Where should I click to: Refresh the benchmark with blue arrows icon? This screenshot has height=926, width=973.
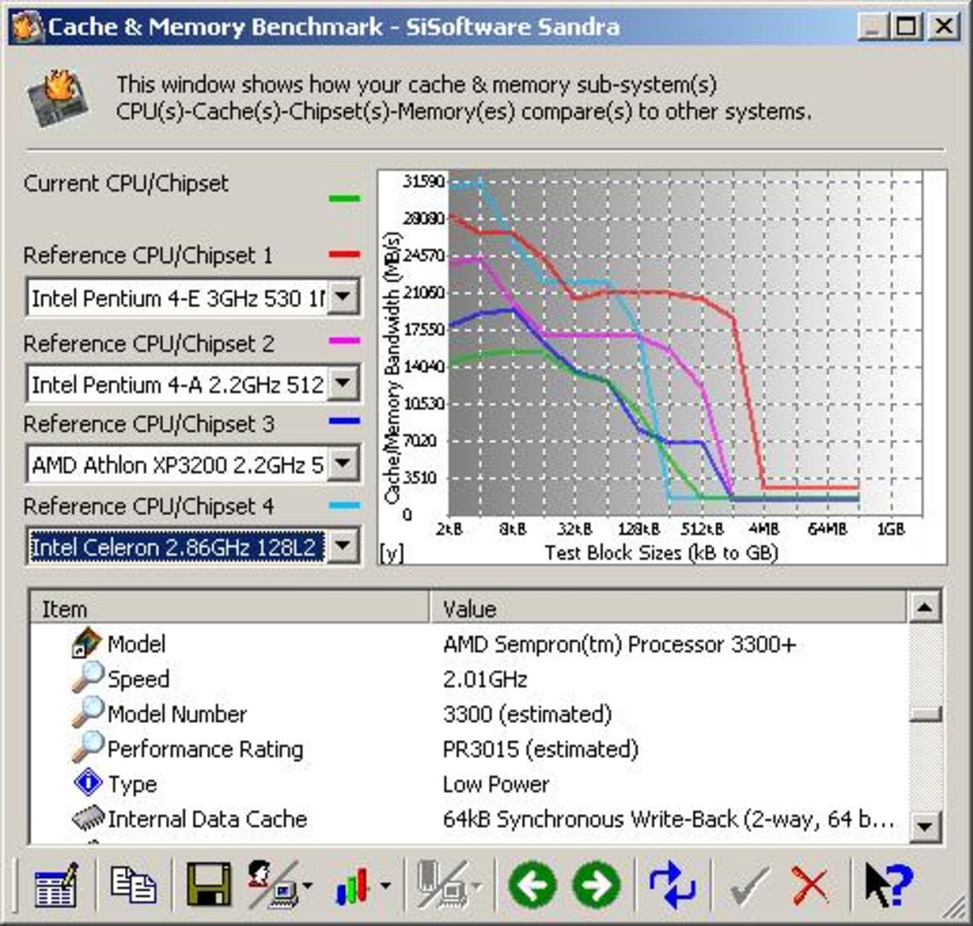pyautogui.click(x=672, y=884)
